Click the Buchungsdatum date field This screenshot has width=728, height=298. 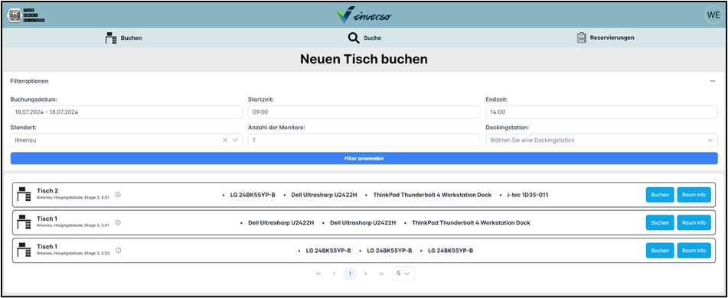(x=126, y=112)
